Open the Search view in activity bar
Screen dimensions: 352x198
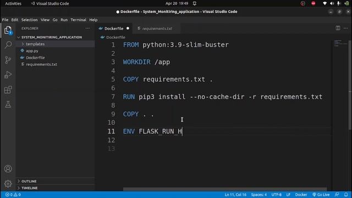(8, 45)
